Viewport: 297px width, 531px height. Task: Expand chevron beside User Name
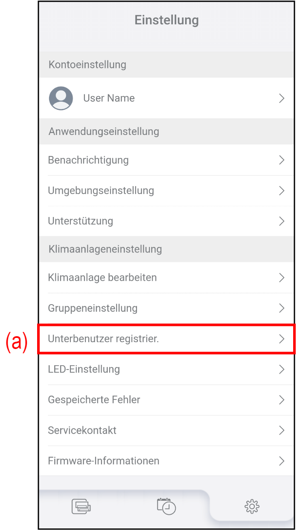tap(282, 98)
